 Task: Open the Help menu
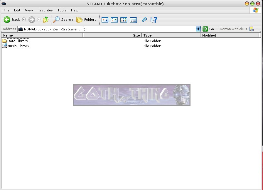75,10
